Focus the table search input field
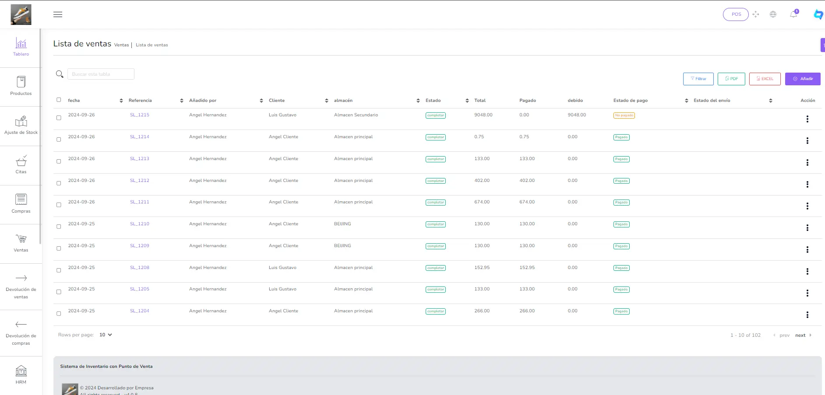 (101, 74)
